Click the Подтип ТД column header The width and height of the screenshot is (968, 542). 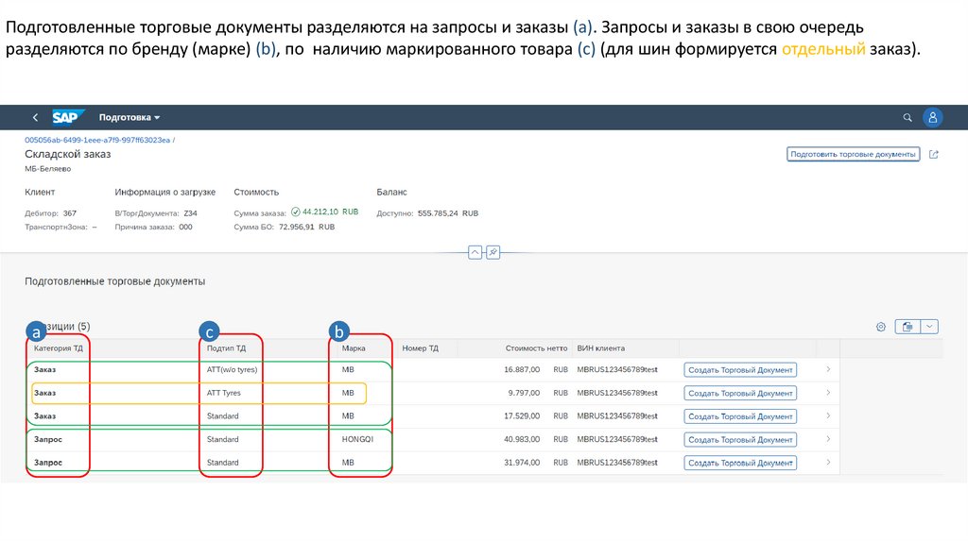(x=226, y=348)
